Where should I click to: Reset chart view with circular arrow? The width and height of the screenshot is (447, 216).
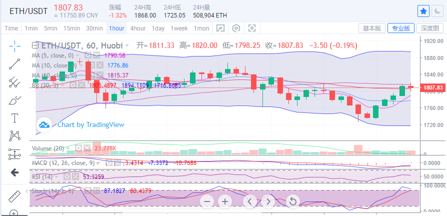click(292, 202)
